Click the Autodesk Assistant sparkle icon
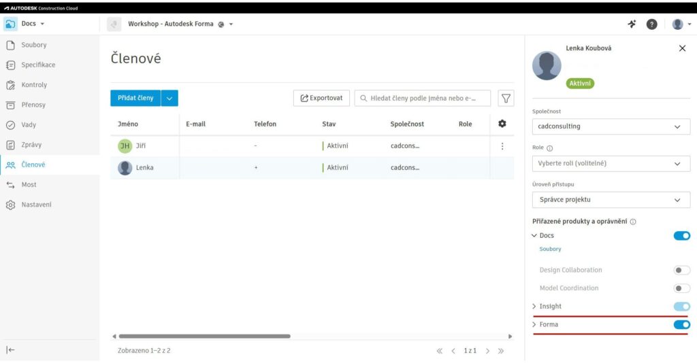The height and width of the screenshot is (363, 697). click(x=632, y=24)
